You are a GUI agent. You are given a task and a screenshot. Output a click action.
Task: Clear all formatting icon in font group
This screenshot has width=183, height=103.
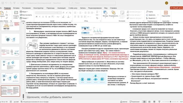(x=70, y=13)
